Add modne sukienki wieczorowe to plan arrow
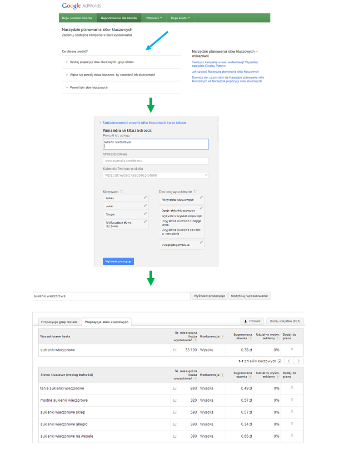Image resolution: width=354 pixels, height=450 pixels. click(x=291, y=400)
